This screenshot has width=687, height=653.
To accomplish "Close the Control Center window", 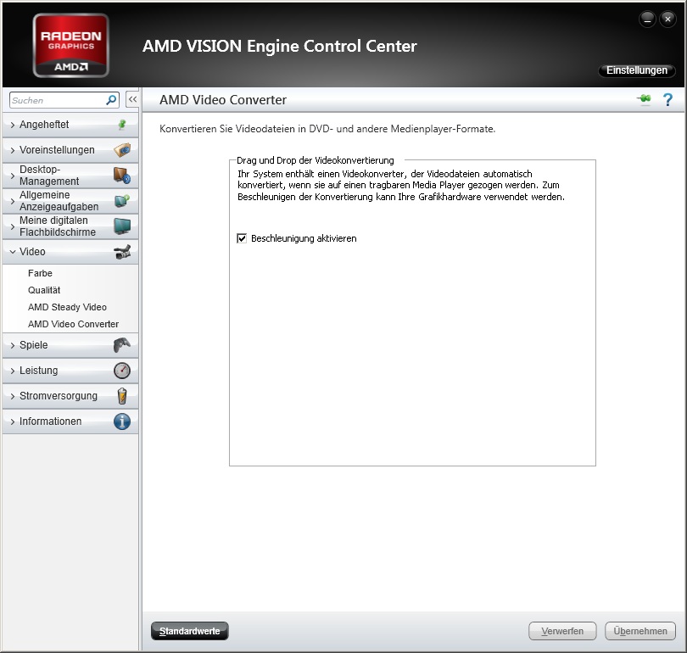I will tap(667, 20).
